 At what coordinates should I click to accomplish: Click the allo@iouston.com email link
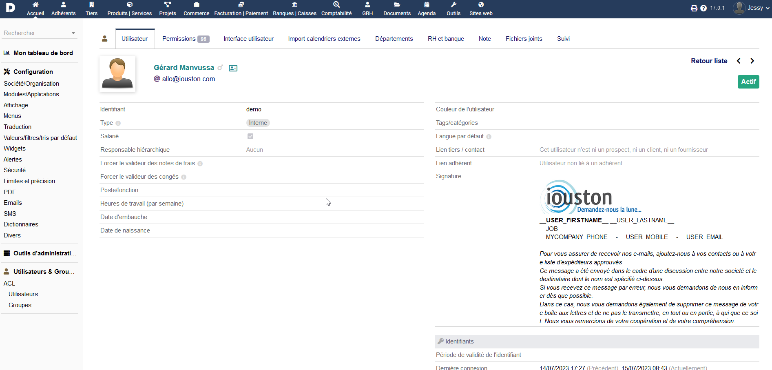click(x=188, y=79)
